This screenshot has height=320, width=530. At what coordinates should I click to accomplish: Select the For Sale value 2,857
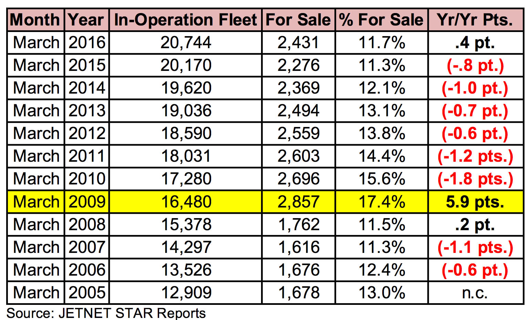299,202
